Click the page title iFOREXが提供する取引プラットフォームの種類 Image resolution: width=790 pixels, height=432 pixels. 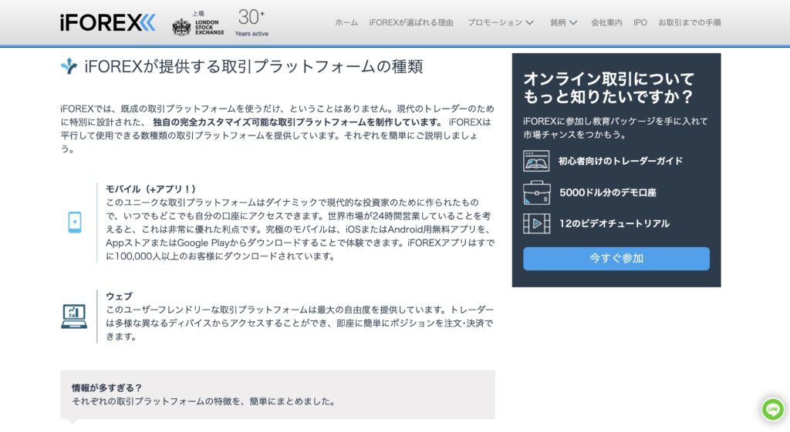tap(253, 66)
